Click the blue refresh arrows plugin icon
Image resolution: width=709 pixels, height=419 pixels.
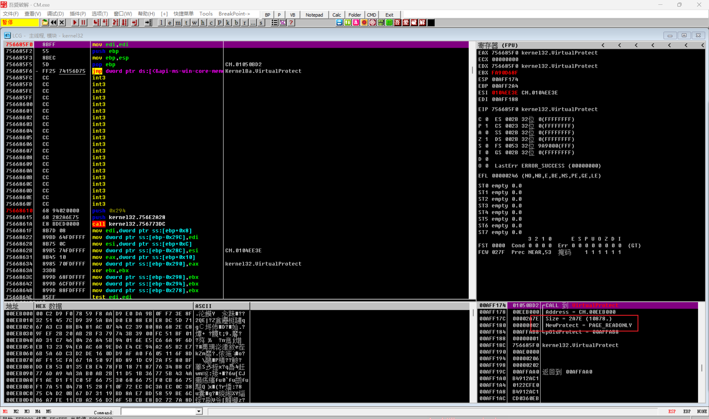[339, 23]
